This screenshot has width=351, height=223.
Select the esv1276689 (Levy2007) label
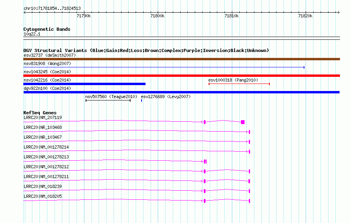point(166,97)
